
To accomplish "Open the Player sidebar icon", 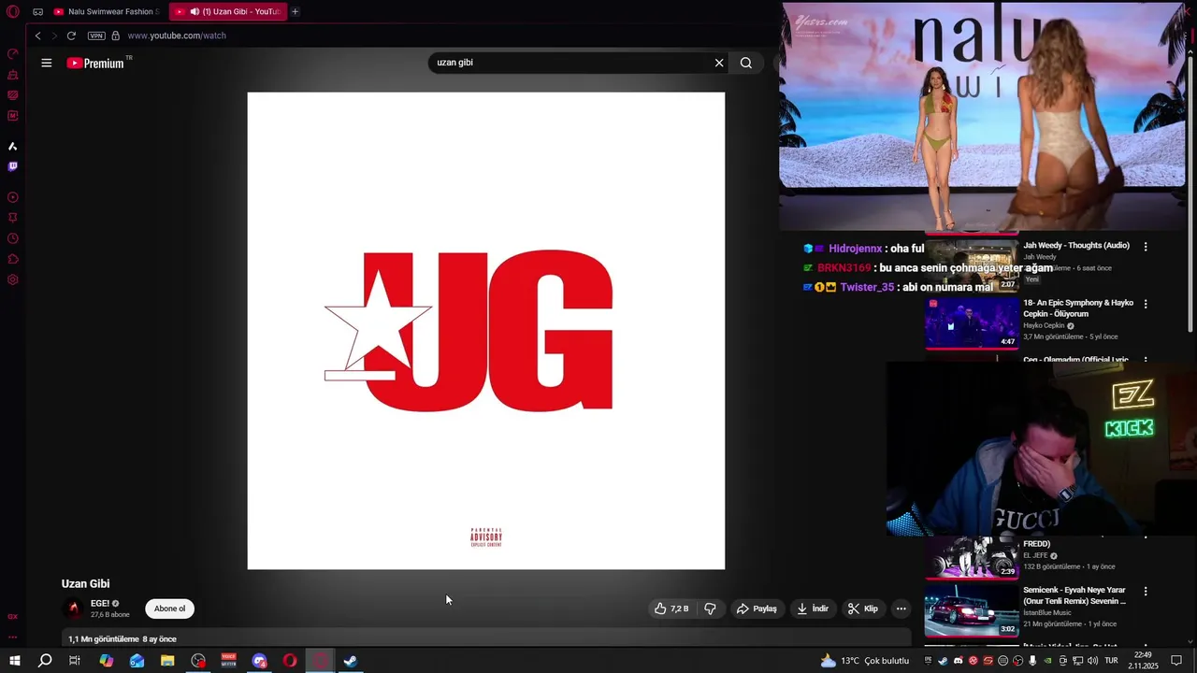I will (13, 197).
